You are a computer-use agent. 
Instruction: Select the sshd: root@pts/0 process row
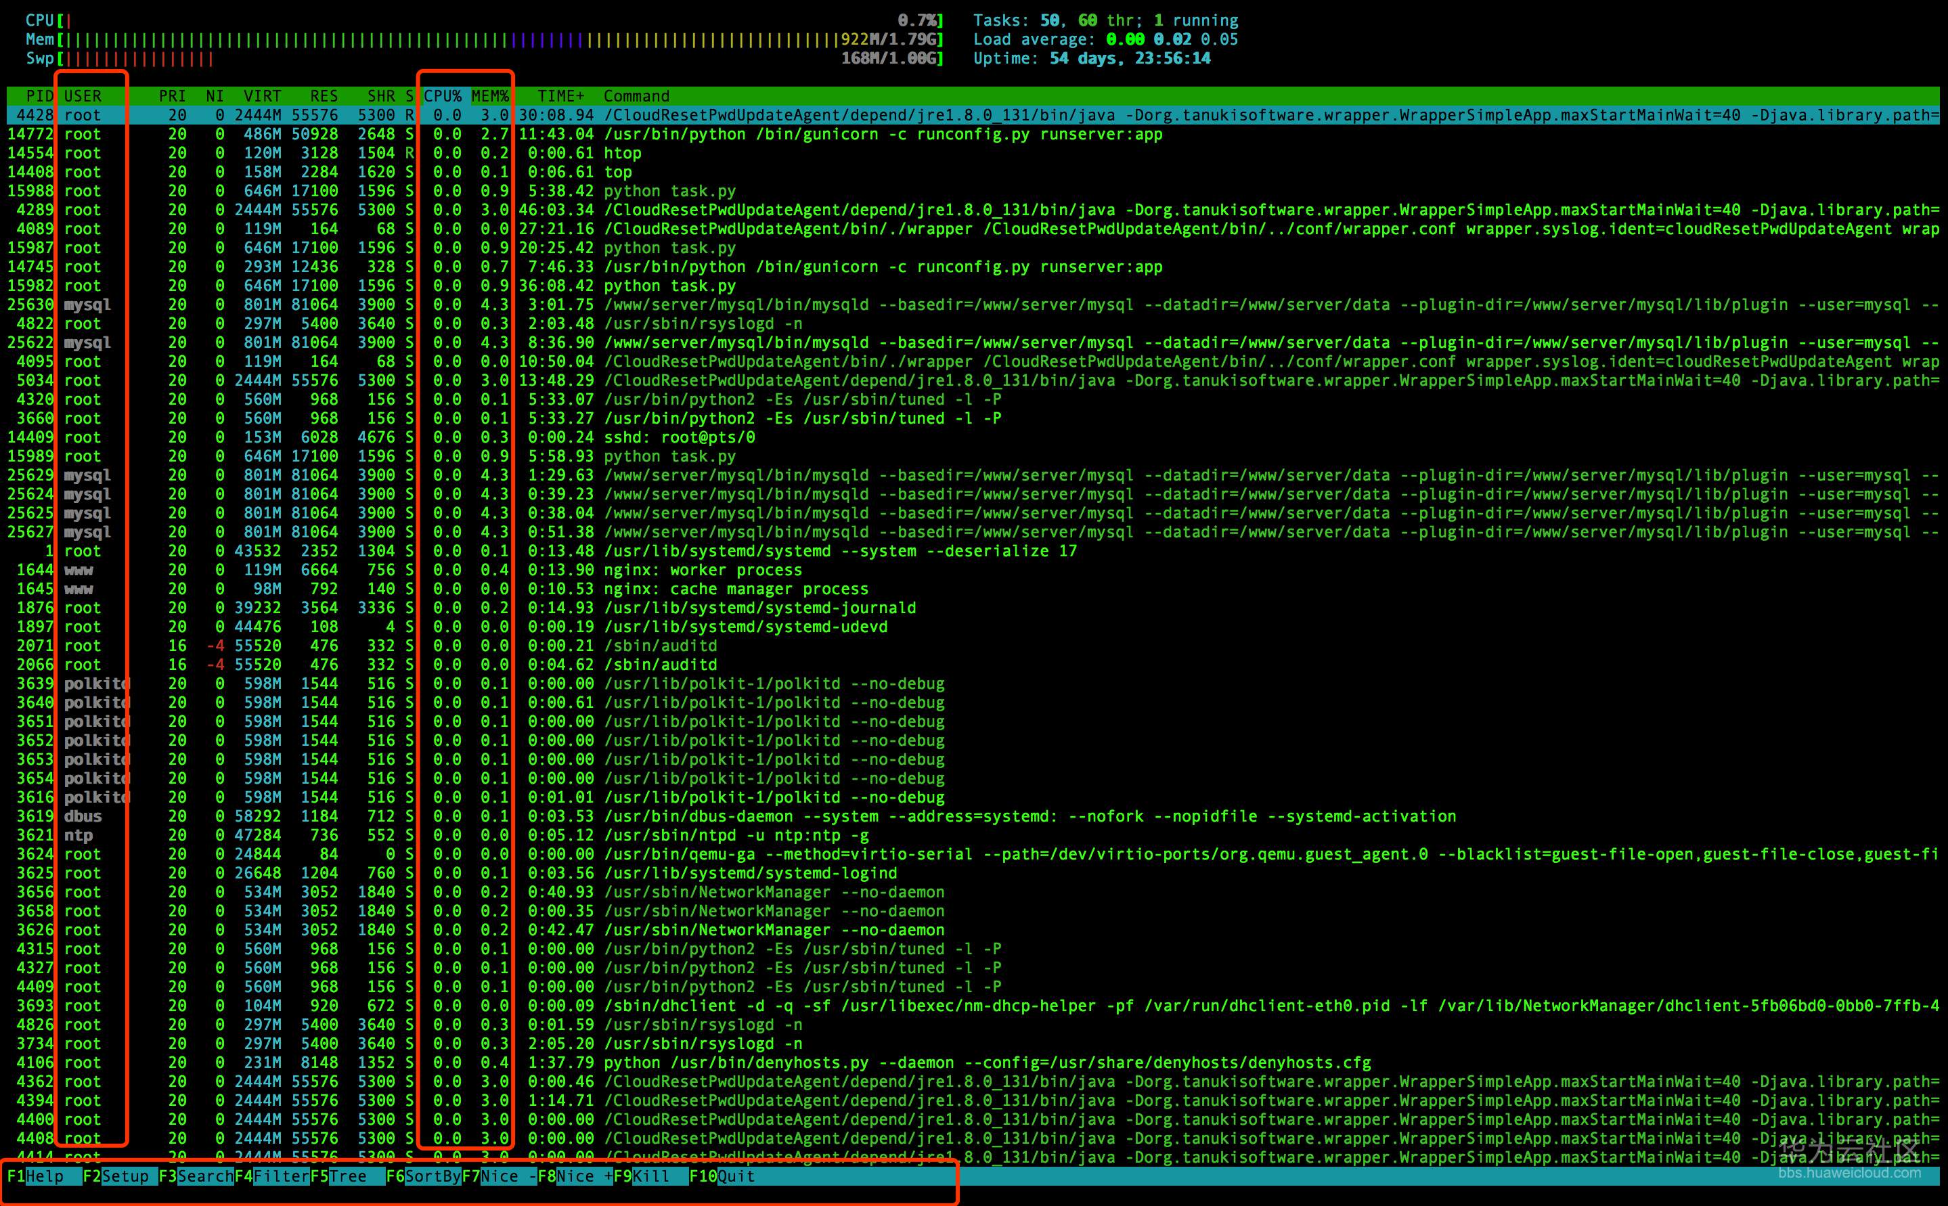678,437
